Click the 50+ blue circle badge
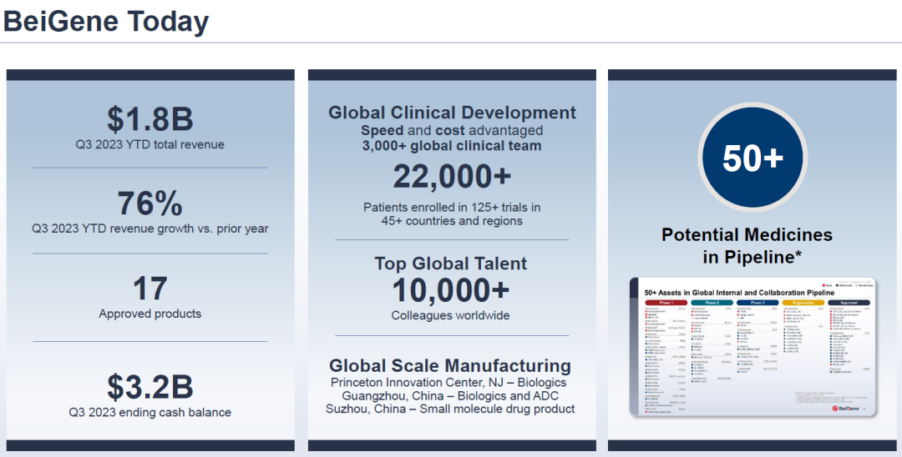This screenshot has width=902, height=457. tap(752, 158)
